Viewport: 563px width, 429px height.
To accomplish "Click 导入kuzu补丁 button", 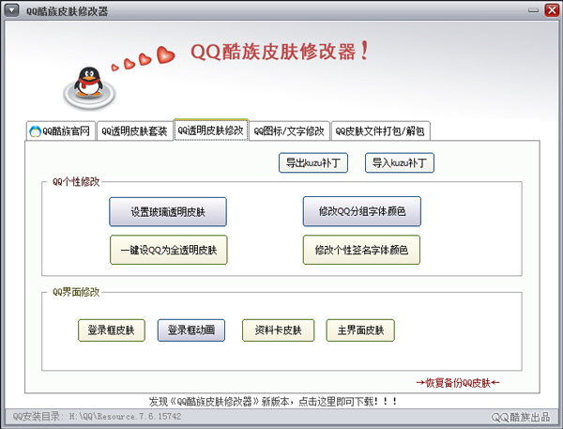I will click(x=400, y=162).
